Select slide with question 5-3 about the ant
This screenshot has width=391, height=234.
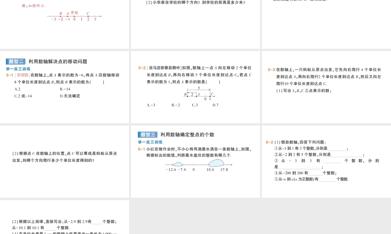[x=326, y=87]
